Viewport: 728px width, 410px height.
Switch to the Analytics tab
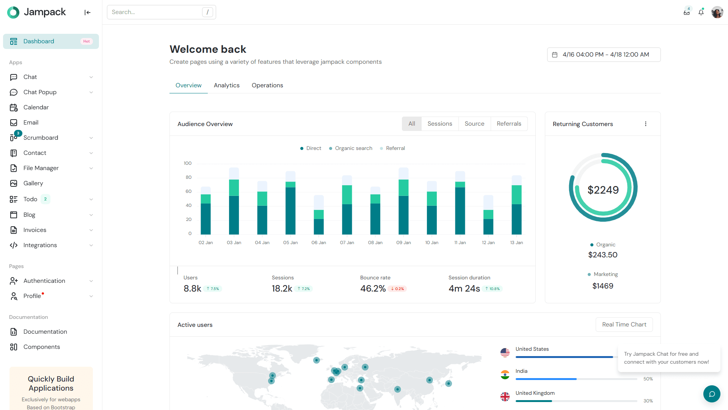click(226, 85)
